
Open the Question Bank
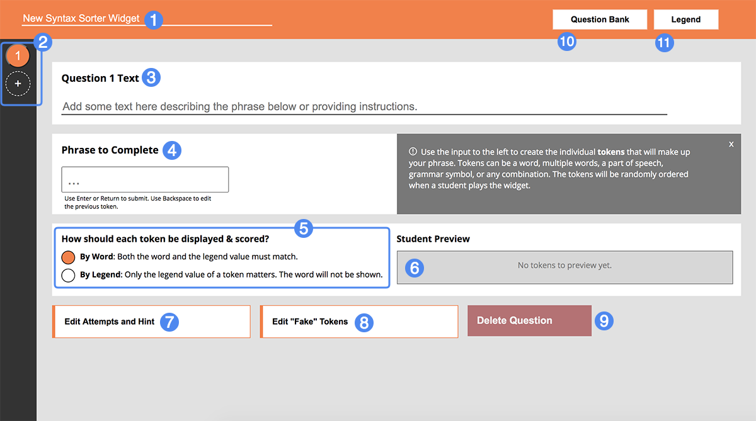click(599, 19)
